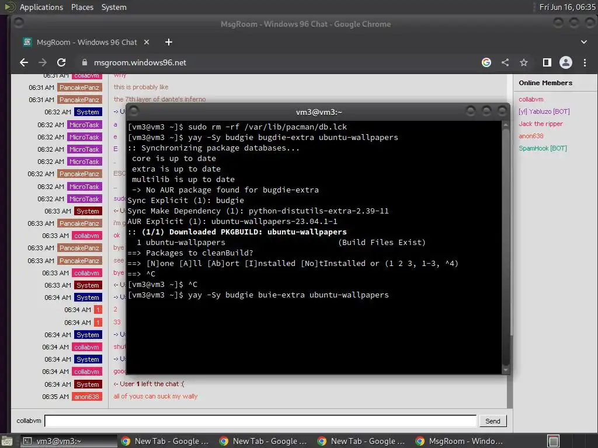This screenshot has height=448, width=598.
Task: Focus the chat message input field
Action: coord(260,421)
